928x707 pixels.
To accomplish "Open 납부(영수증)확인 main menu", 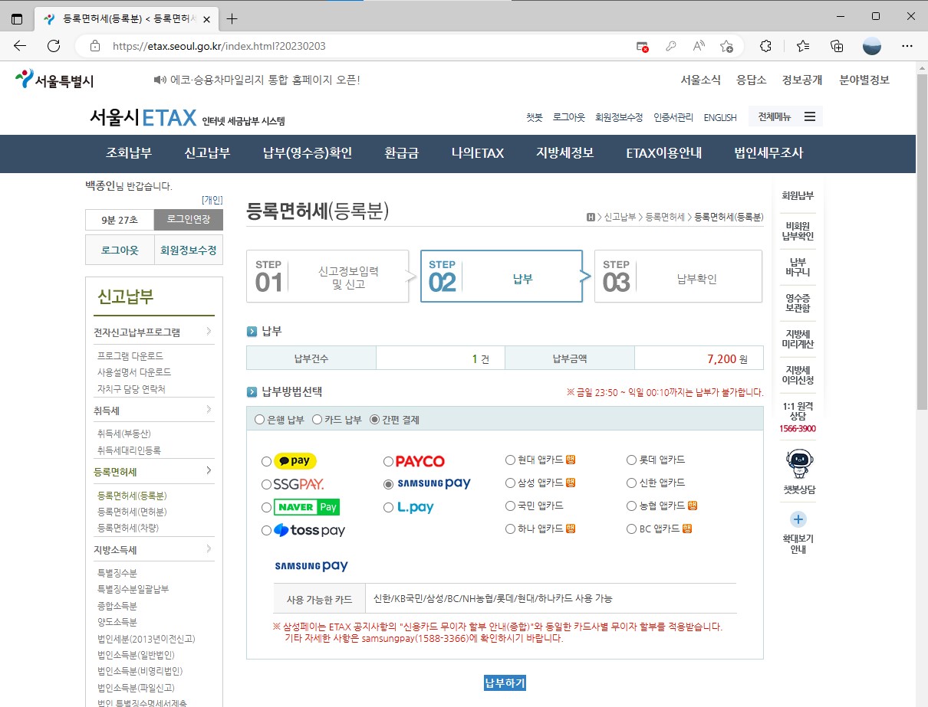I will pyautogui.click(x=308, y=153).
